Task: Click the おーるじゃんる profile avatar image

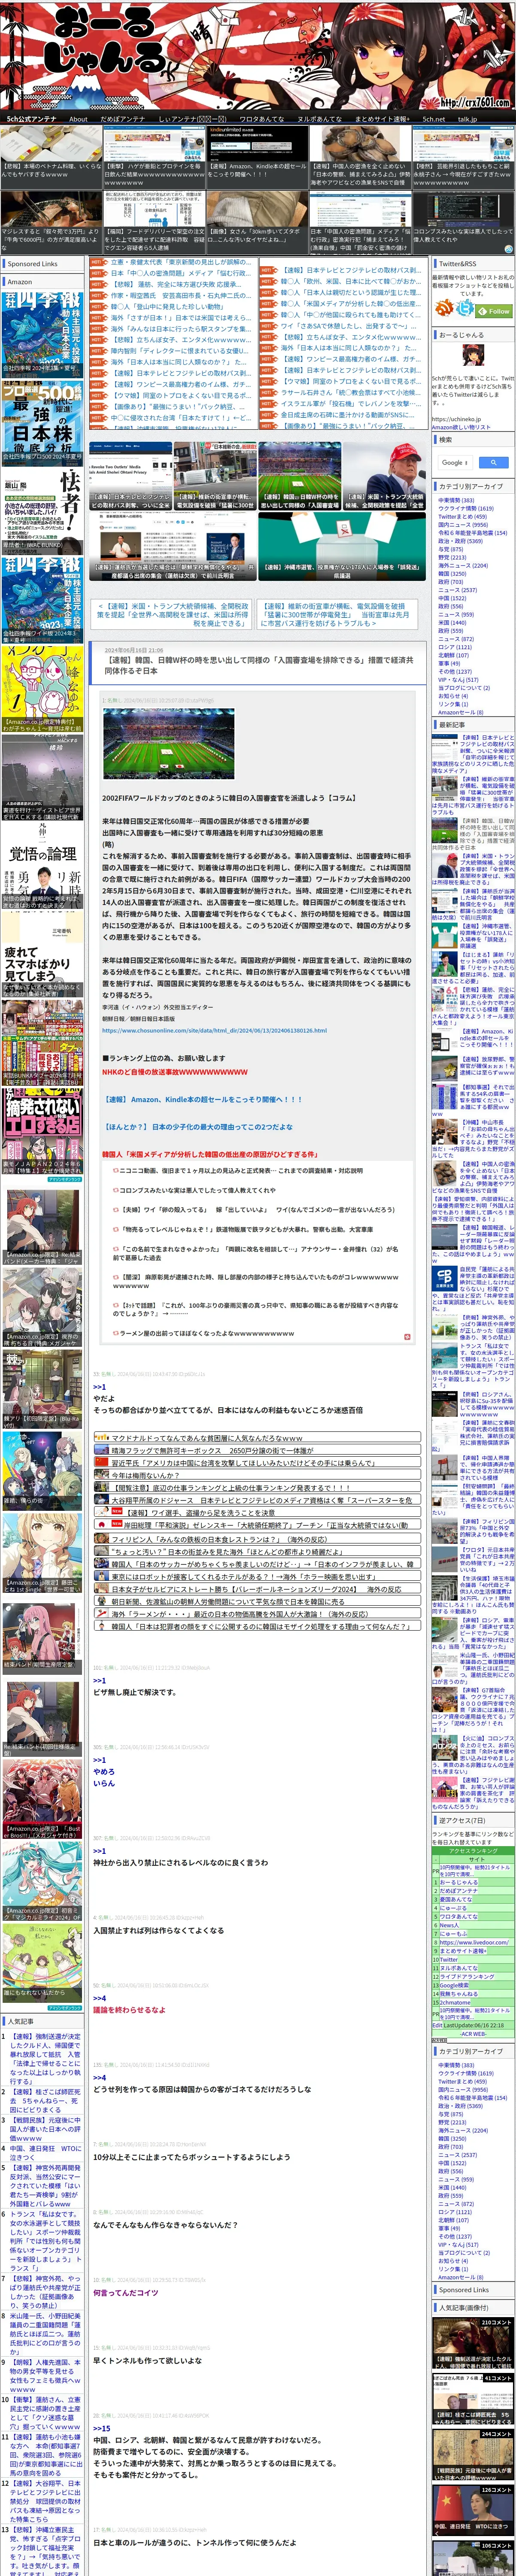Action: point(474,356)
